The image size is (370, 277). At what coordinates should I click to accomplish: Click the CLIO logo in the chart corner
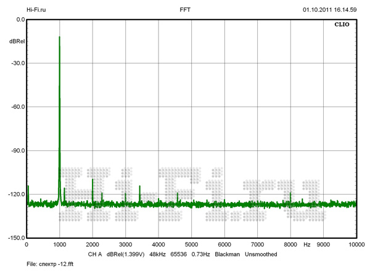[x=343, y=26]
